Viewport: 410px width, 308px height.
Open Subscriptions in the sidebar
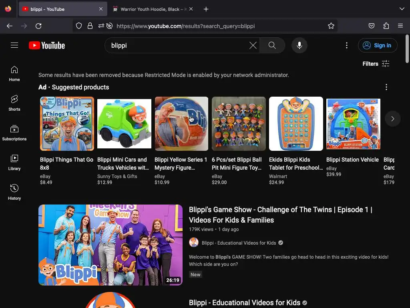(x=14, y=133)
